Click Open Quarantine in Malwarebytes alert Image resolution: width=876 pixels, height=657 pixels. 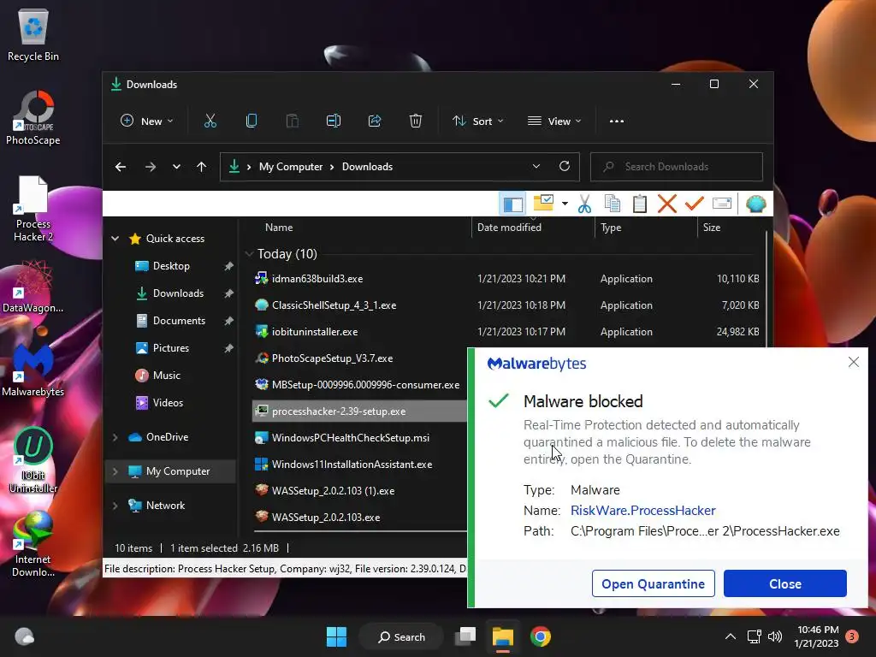click(653, 583)
